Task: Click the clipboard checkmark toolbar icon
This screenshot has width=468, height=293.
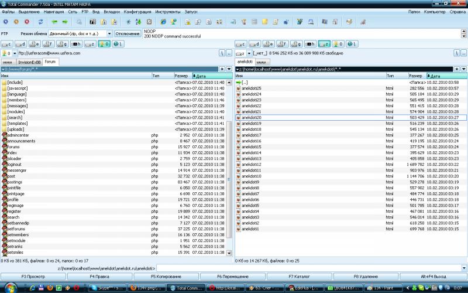Action: (149, 22)
